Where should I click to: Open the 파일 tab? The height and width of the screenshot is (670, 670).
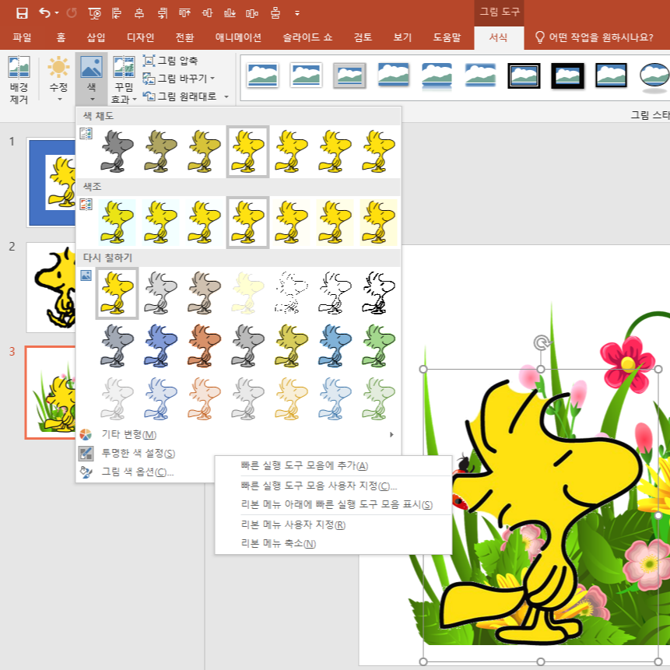pos(22,37)
